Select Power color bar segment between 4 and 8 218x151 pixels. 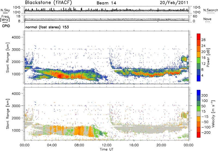tap(199, 73)
